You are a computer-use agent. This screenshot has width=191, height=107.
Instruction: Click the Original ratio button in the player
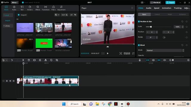[x=127, y=53]
